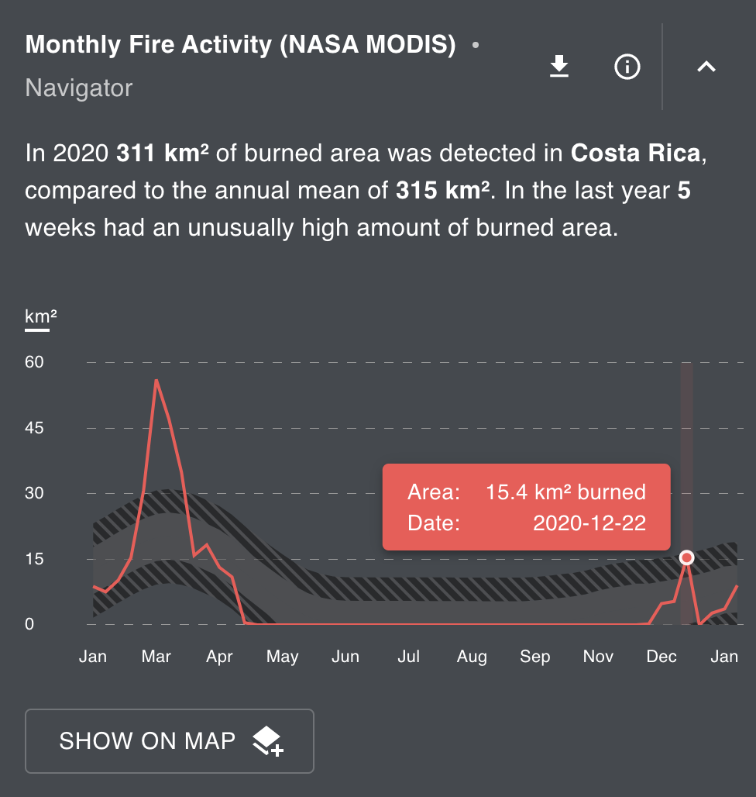Screen dimensions: 756x797
Task: Collapse the Monthly Fire Activity widget
Action: click(x=706, y=67)
